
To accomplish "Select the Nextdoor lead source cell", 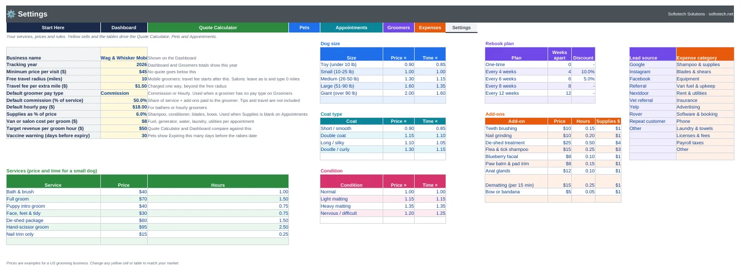I will 652,93.
